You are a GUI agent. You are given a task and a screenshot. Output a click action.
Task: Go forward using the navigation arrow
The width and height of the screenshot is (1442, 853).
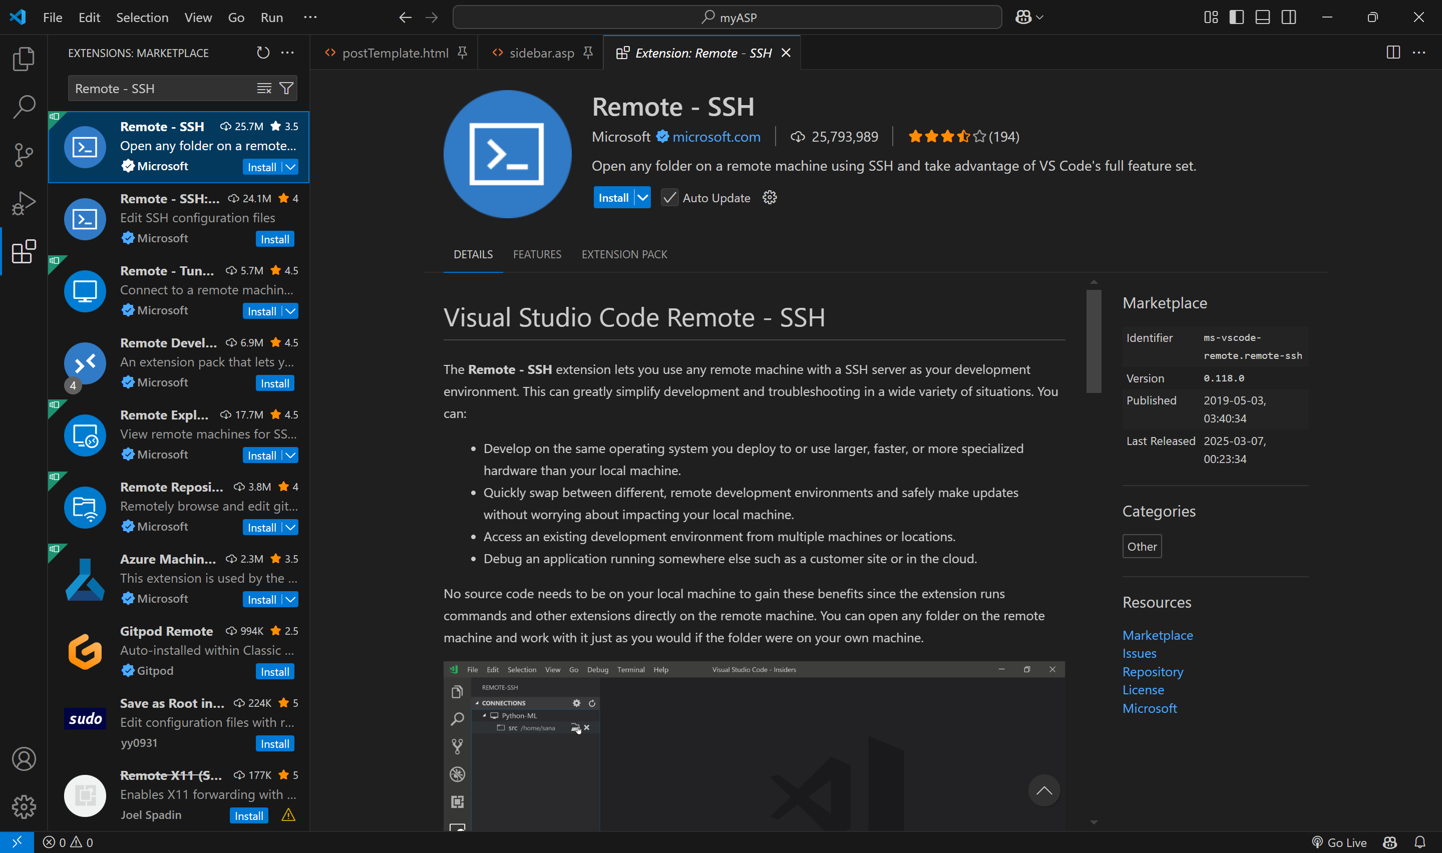(x=432, y=17)
